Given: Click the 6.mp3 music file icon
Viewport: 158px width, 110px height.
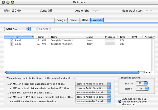Looking at the screenshot, I should tap(12, 44).
